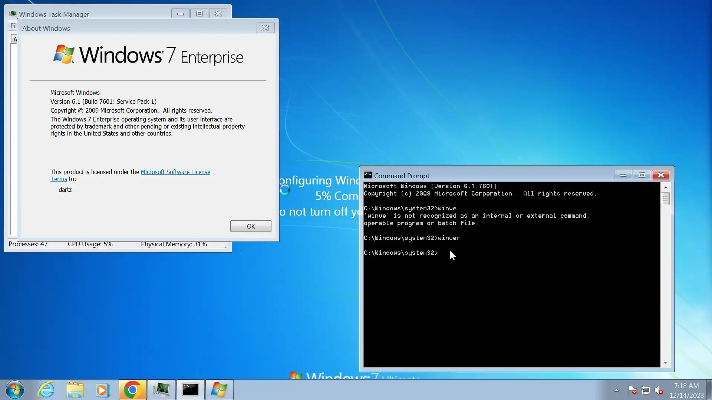Click the network status tray icon
The image size is (712, 400).
(646, 390)
